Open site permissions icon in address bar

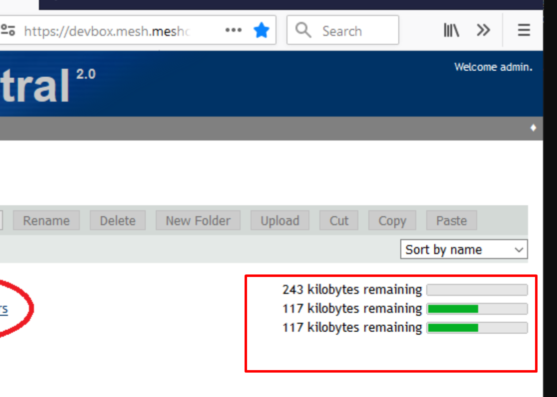(x=8, y=30)
